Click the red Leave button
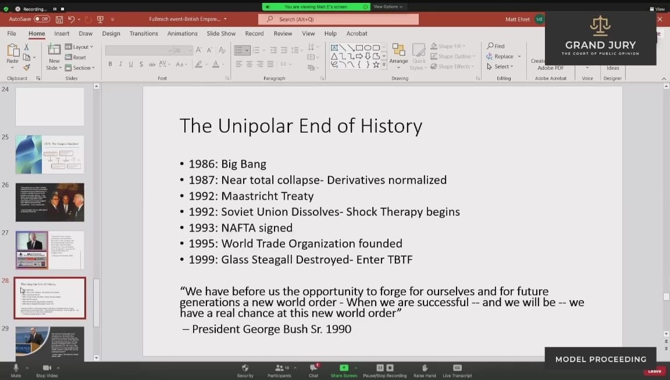 coord(654,371)
